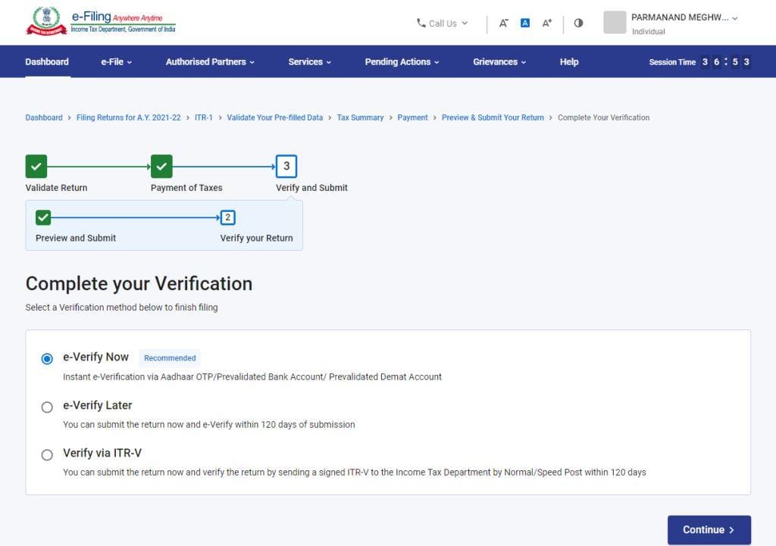Choose the e-Verify Later radio option

[x=47, y=407]
